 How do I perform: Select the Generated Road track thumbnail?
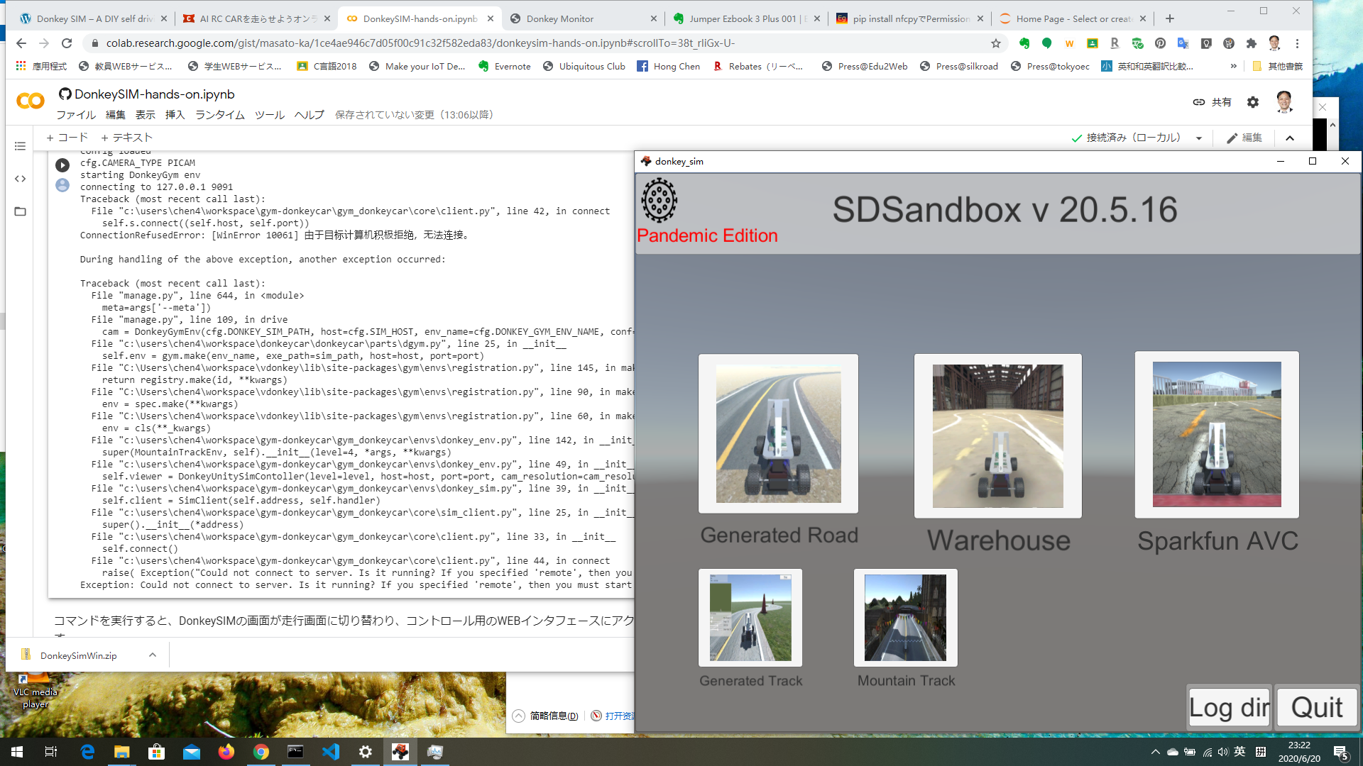778,433
